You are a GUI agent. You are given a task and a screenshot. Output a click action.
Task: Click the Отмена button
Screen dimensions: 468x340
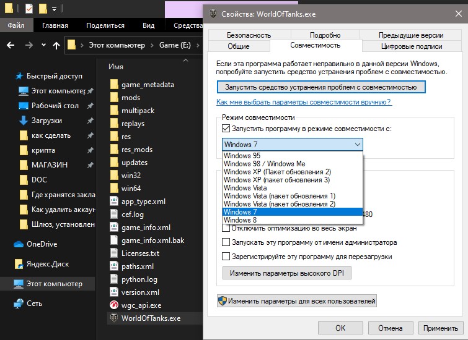tap(391, 328)
